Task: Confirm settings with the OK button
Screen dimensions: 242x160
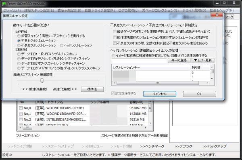Action: tap(199, 94)
